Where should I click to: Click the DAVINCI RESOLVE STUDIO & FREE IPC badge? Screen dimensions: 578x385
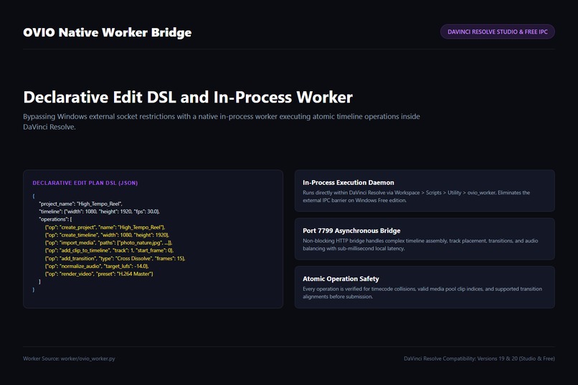pos(497,32)
